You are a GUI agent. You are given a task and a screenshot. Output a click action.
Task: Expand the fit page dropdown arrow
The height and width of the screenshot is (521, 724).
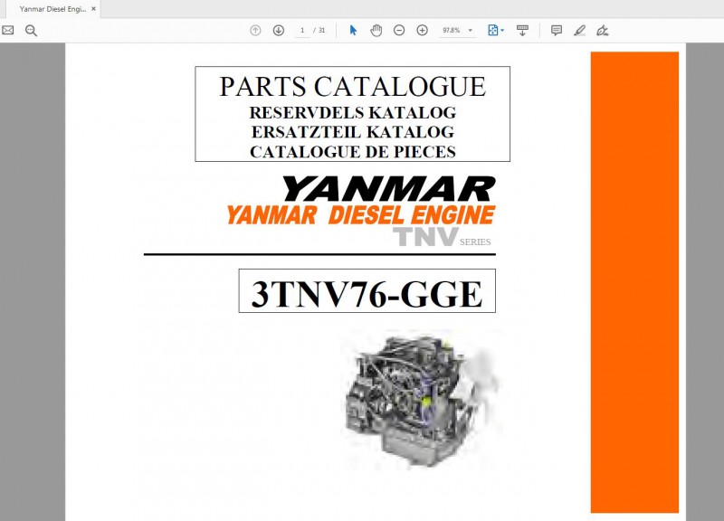click(x=502, y=31)
